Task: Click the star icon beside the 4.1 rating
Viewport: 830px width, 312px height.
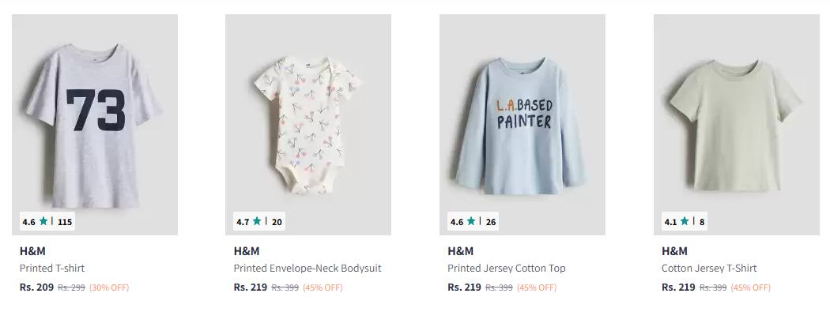Action: (x=685, y=221)
